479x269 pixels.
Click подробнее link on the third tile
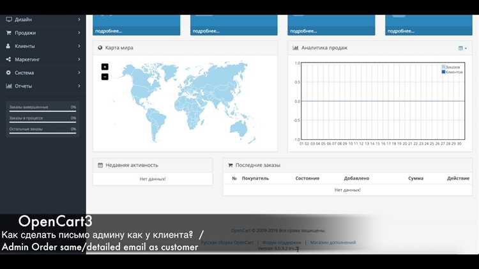click(303, 31)
